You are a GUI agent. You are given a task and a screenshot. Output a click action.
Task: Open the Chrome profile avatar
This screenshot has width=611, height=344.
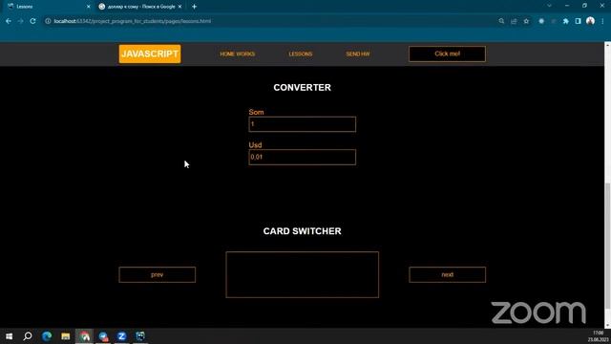[x=590, y=21]
